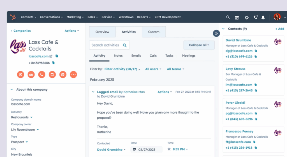
Task: Copy Francesca Feeney's email ff@lasscafe.com
Action: (x=254, y=142)
